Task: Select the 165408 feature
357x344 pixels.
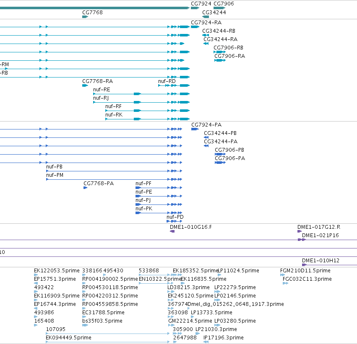Action: click(36, 326)
